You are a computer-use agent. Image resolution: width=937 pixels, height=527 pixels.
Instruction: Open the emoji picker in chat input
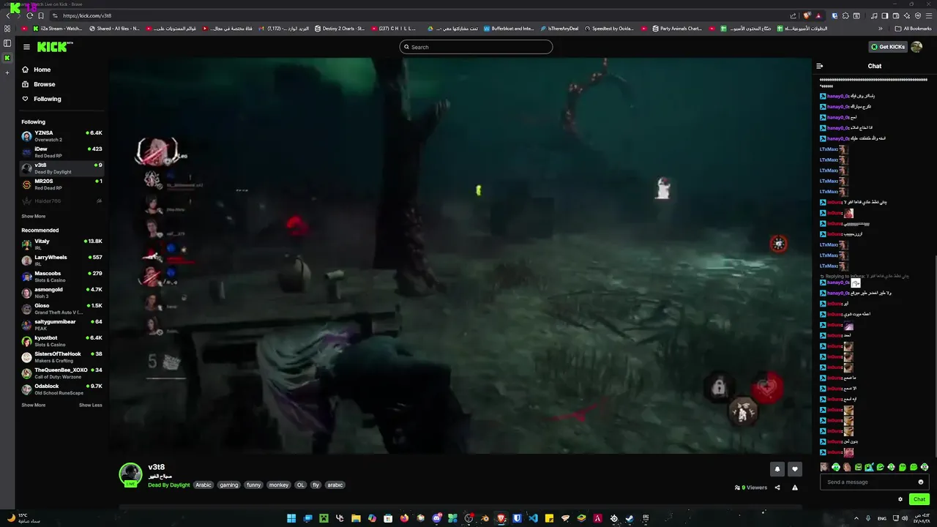pos(921,482)
